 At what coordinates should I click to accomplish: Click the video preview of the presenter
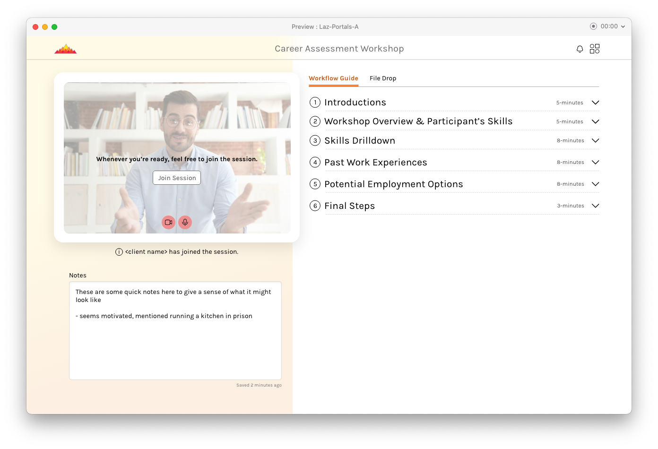coord(177,158)
